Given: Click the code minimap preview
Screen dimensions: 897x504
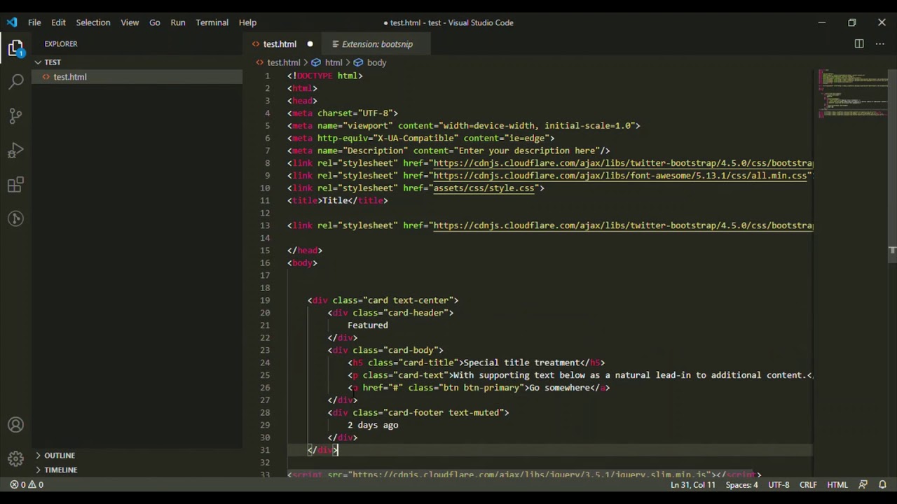Looking at the screenshot, I should (x=852, y=93).
